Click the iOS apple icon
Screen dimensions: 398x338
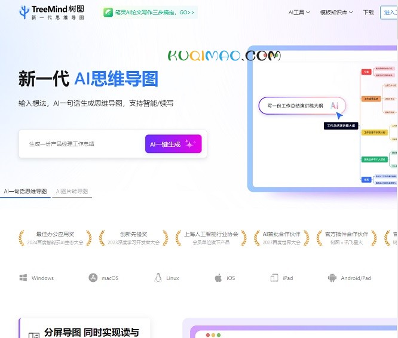(x=218, y=278)
